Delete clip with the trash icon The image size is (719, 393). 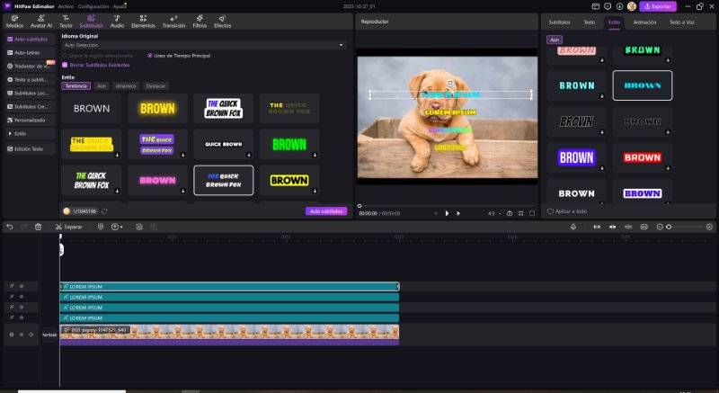(x=38, y=227)
